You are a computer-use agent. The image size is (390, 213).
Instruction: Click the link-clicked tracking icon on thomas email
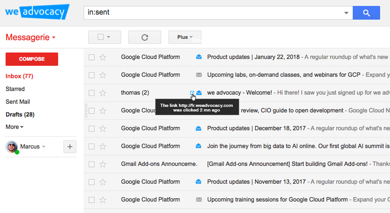[192, 93]
